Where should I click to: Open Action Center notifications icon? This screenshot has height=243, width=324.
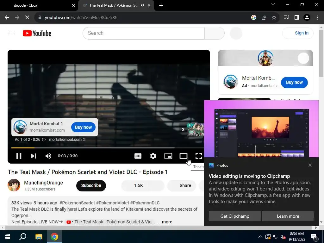[x=314, y=237]
